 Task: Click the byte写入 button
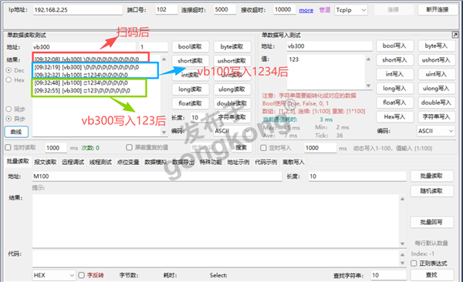tap(437, 45)
